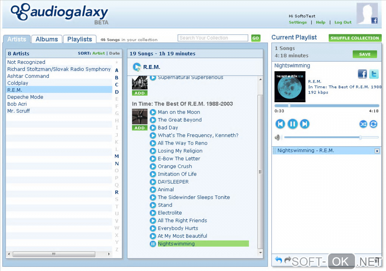
Task: Toggle repeat mode in the player
Action: (374, 124)
